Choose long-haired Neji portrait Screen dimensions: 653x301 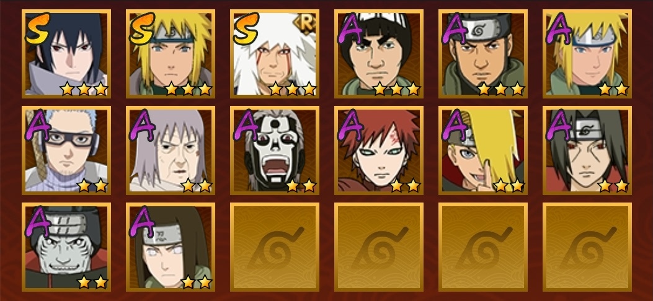[171, 246]
